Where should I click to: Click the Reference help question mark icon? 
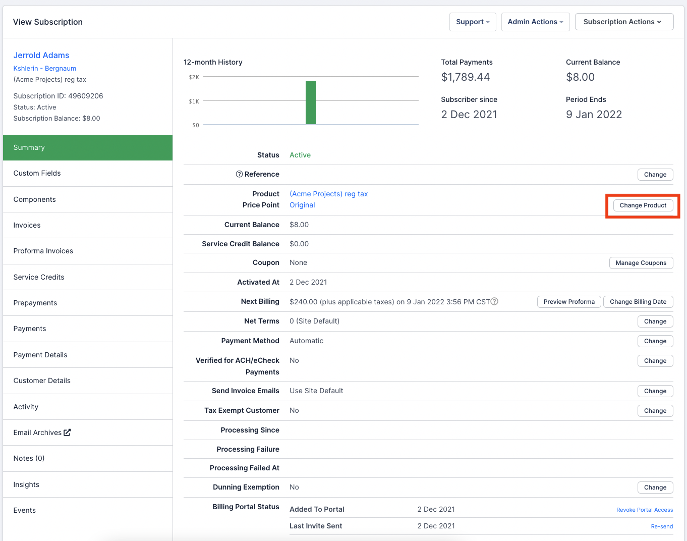click(239, 174)
